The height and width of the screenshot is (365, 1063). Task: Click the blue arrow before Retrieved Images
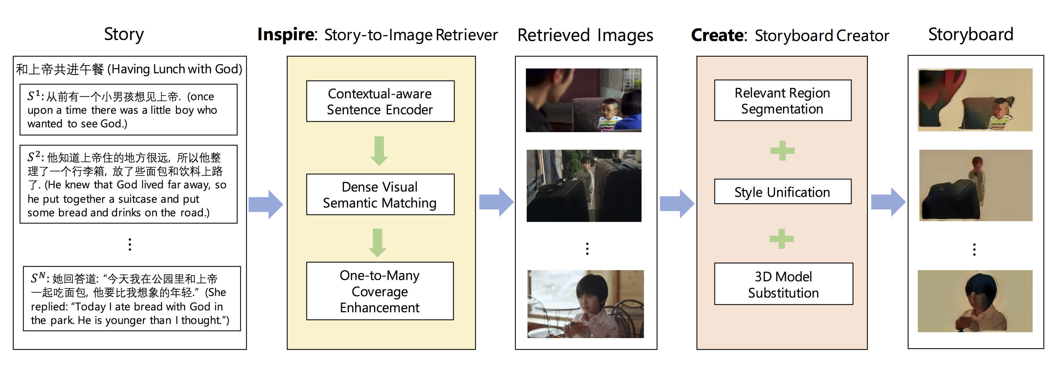click(x=496, y=202)
